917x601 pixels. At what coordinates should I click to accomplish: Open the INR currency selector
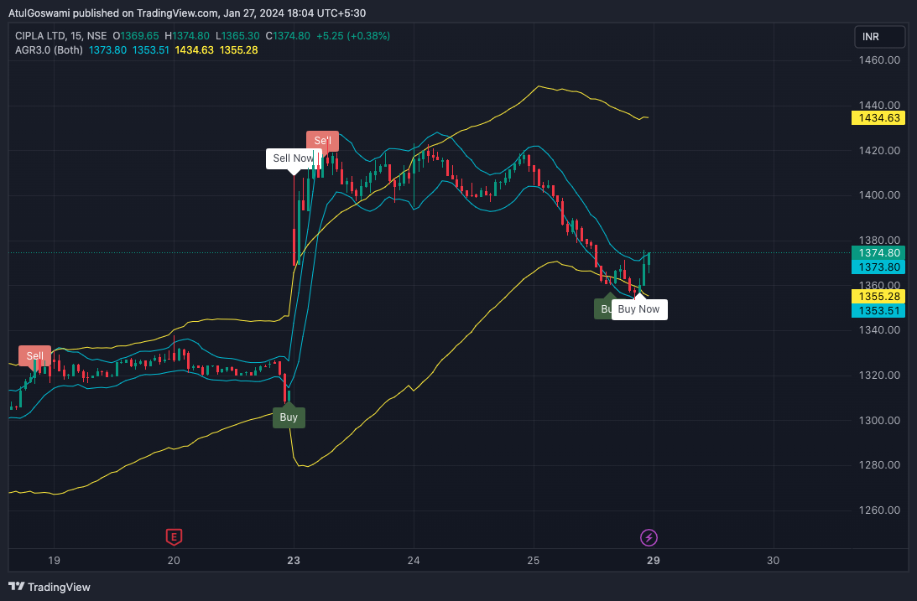pyautogui.click(x=879, y=37)
